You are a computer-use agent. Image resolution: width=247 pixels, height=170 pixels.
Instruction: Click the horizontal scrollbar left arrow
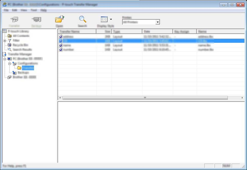pos(60,98)
